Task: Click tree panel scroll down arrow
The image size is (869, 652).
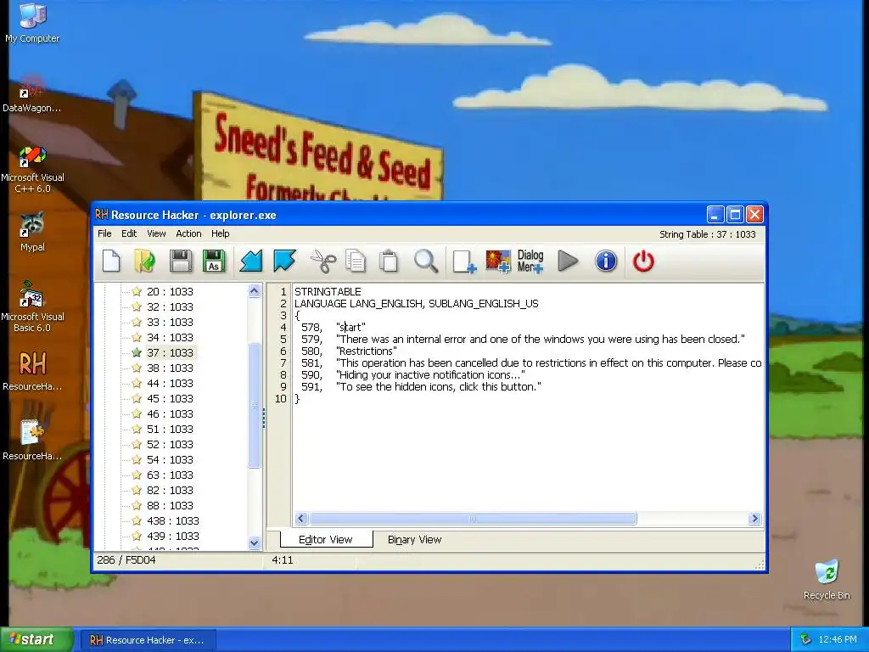Action: (254, 542)
